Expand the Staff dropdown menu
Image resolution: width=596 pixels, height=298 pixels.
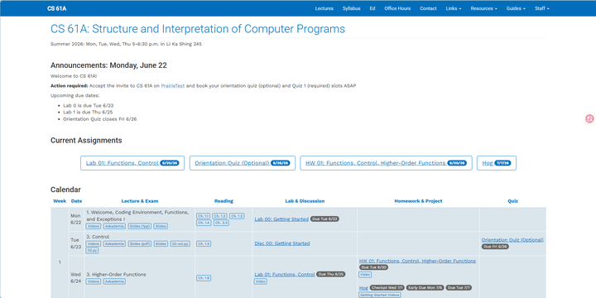(x=541, y=8)
